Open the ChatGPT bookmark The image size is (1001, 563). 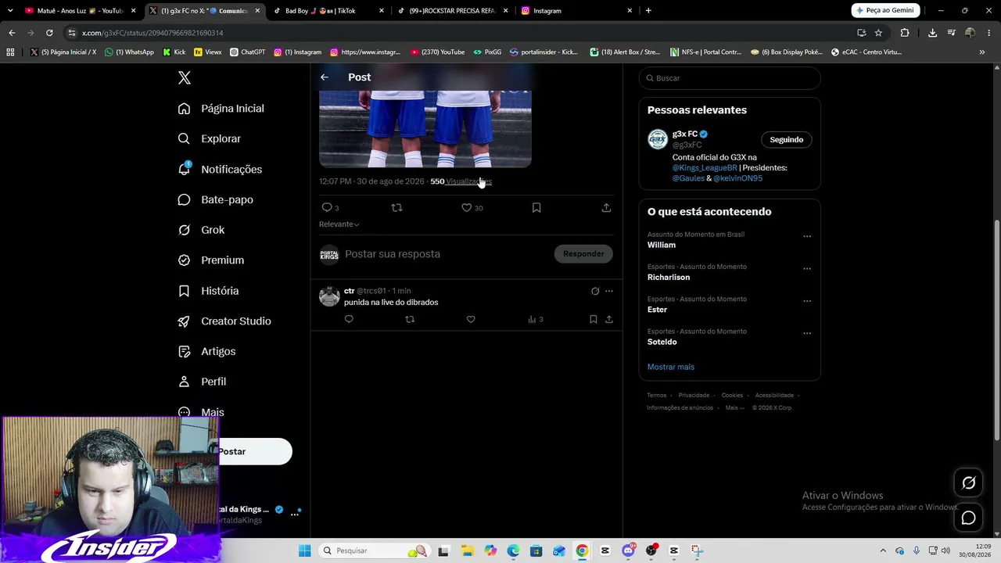247,52
